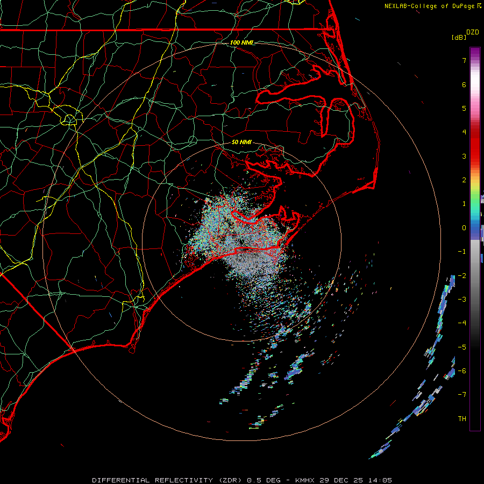Click the 50 NMI range ring label
The height and width of the screenshot is (484, 484).
coord(241,142)
